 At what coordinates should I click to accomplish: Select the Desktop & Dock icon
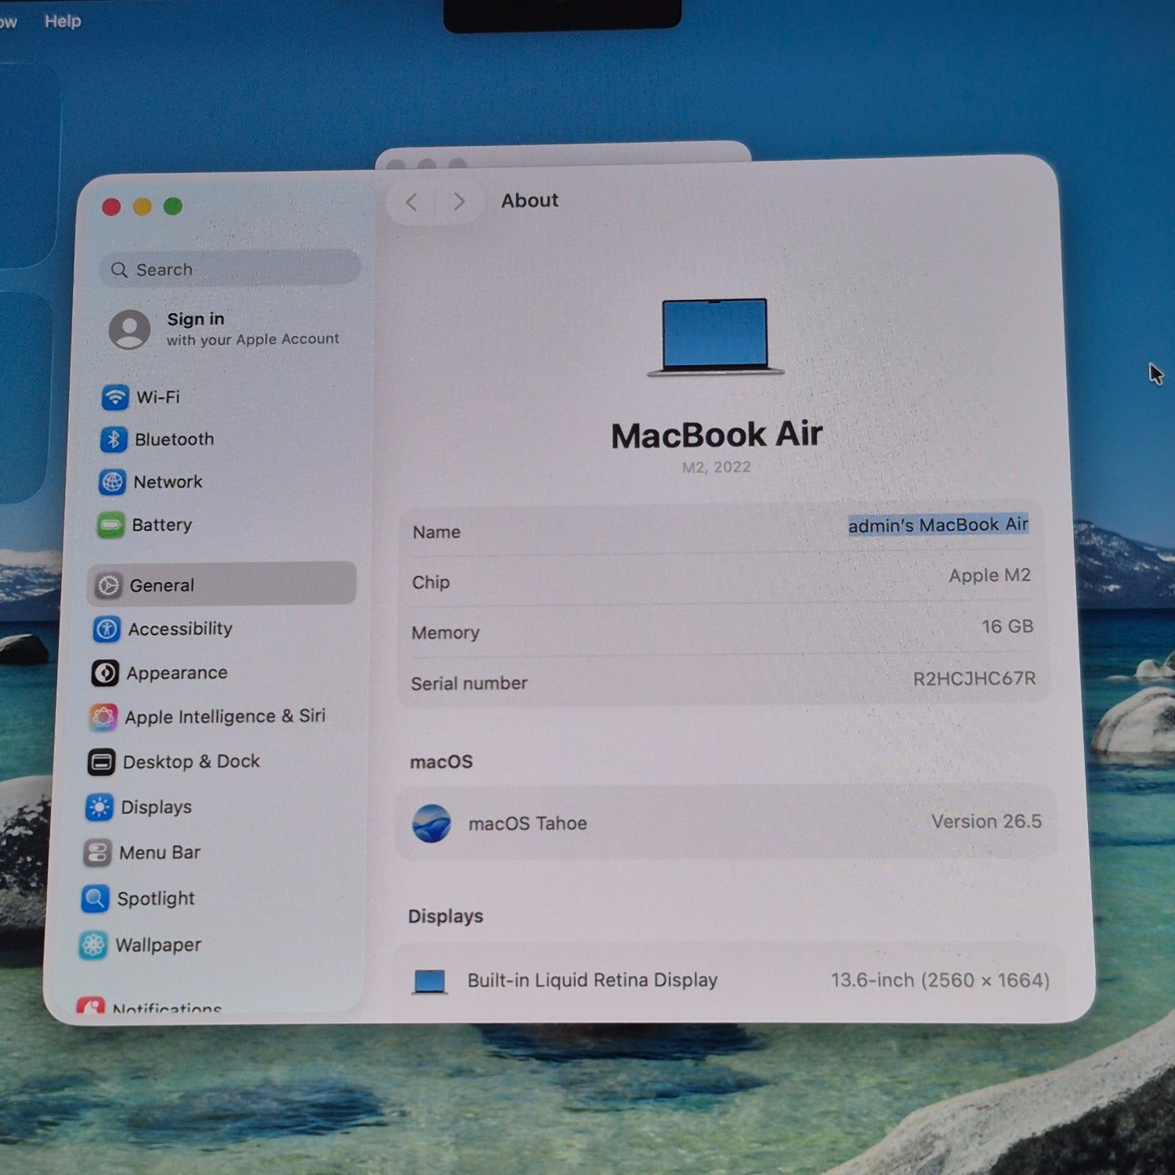click(101, 761)
